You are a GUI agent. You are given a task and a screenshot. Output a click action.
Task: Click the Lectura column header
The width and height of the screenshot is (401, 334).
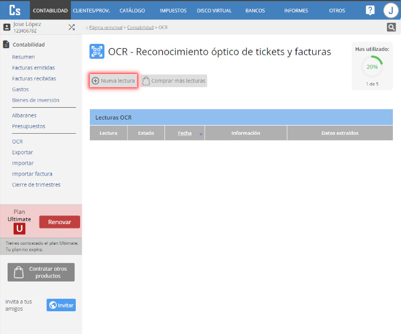tap(108, 133)
